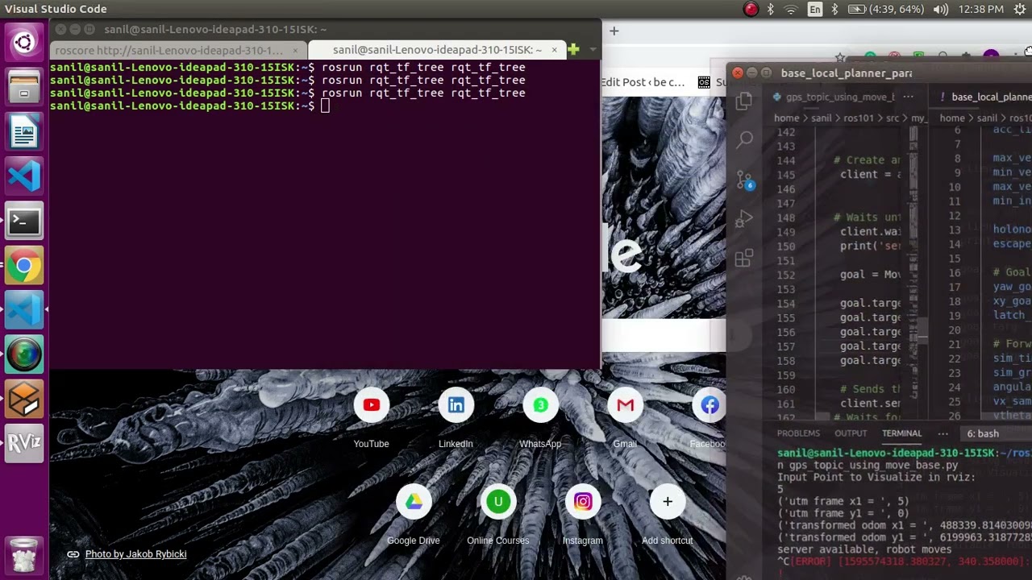Open the active VS Code dock icon
This screenshot has height=580, width=1032.
pyautogui.click(x=24, y=310)
